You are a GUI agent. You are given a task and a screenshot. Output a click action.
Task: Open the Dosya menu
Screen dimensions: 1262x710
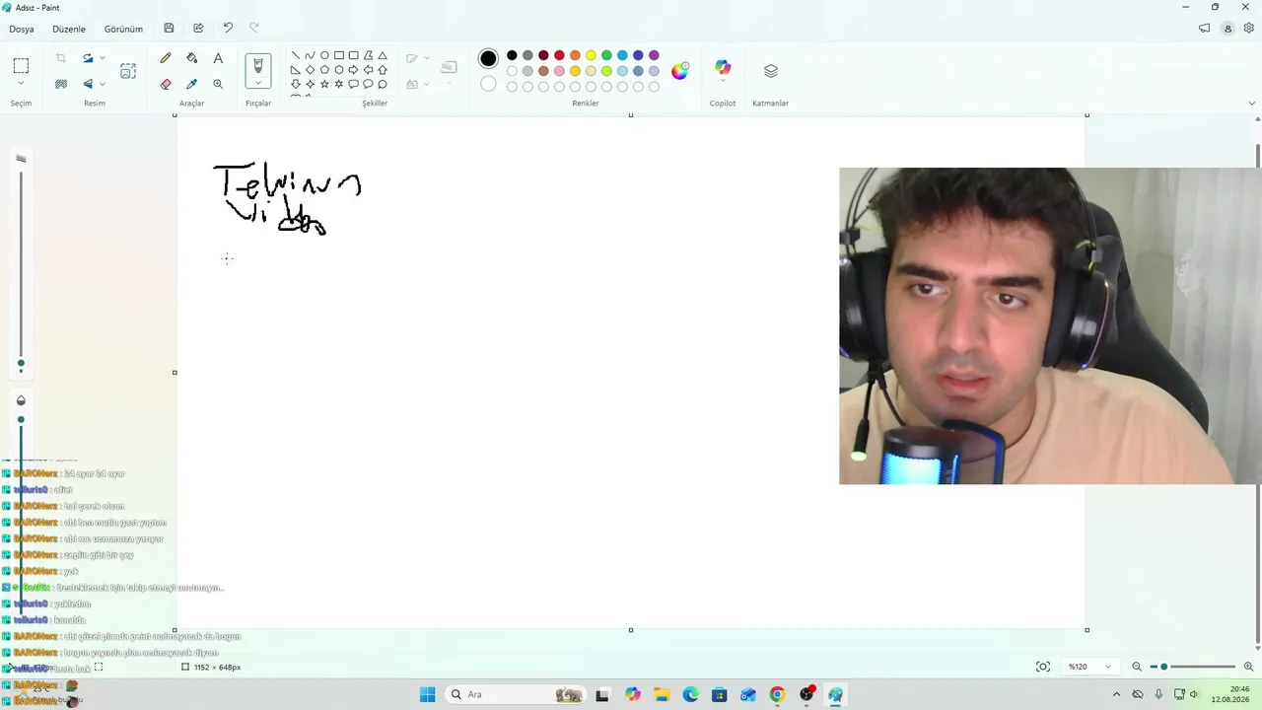[22, 29]
